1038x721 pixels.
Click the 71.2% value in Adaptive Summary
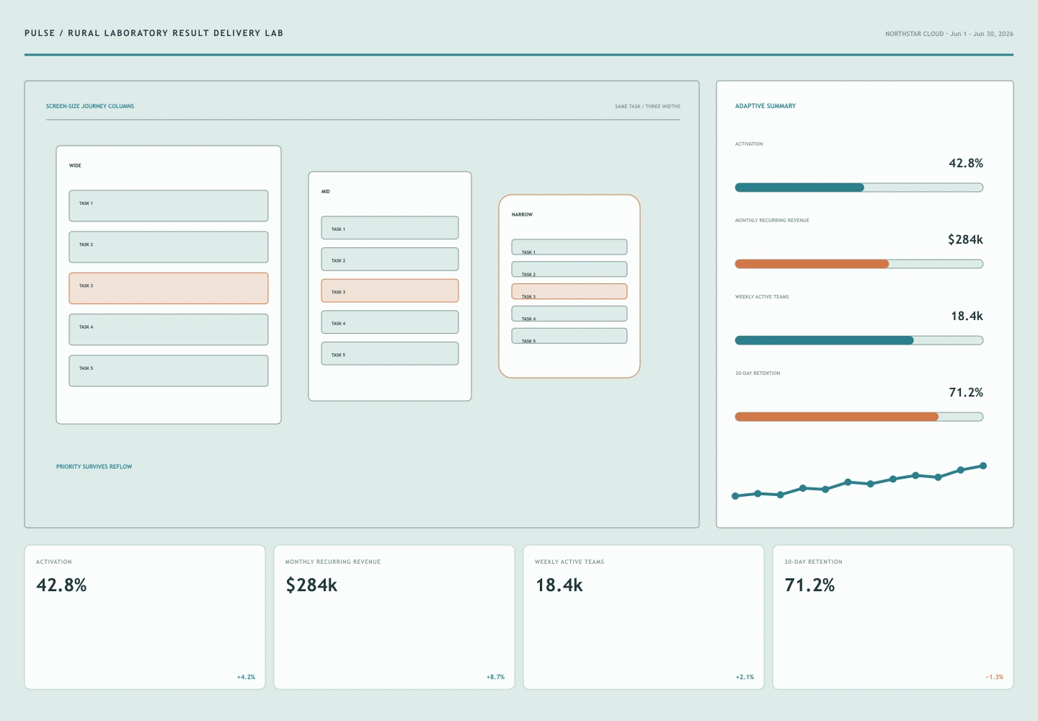click(x=966, y=392)
